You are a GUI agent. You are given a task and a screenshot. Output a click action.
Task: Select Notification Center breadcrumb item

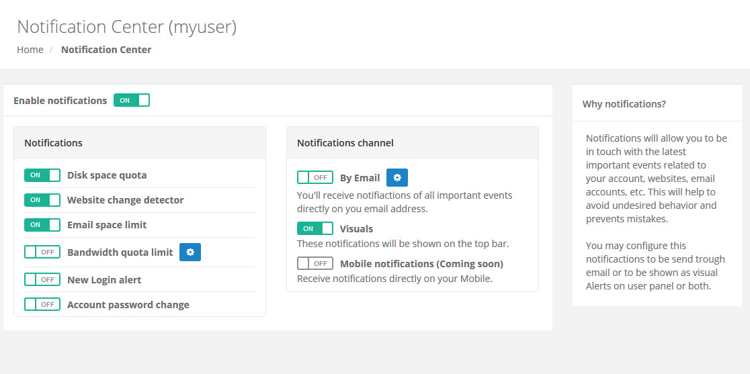coord(106,50)
